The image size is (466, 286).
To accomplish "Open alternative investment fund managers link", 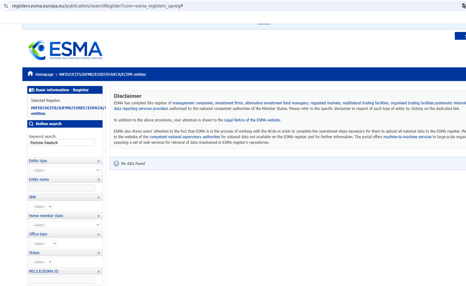I will tap(276, 103).
